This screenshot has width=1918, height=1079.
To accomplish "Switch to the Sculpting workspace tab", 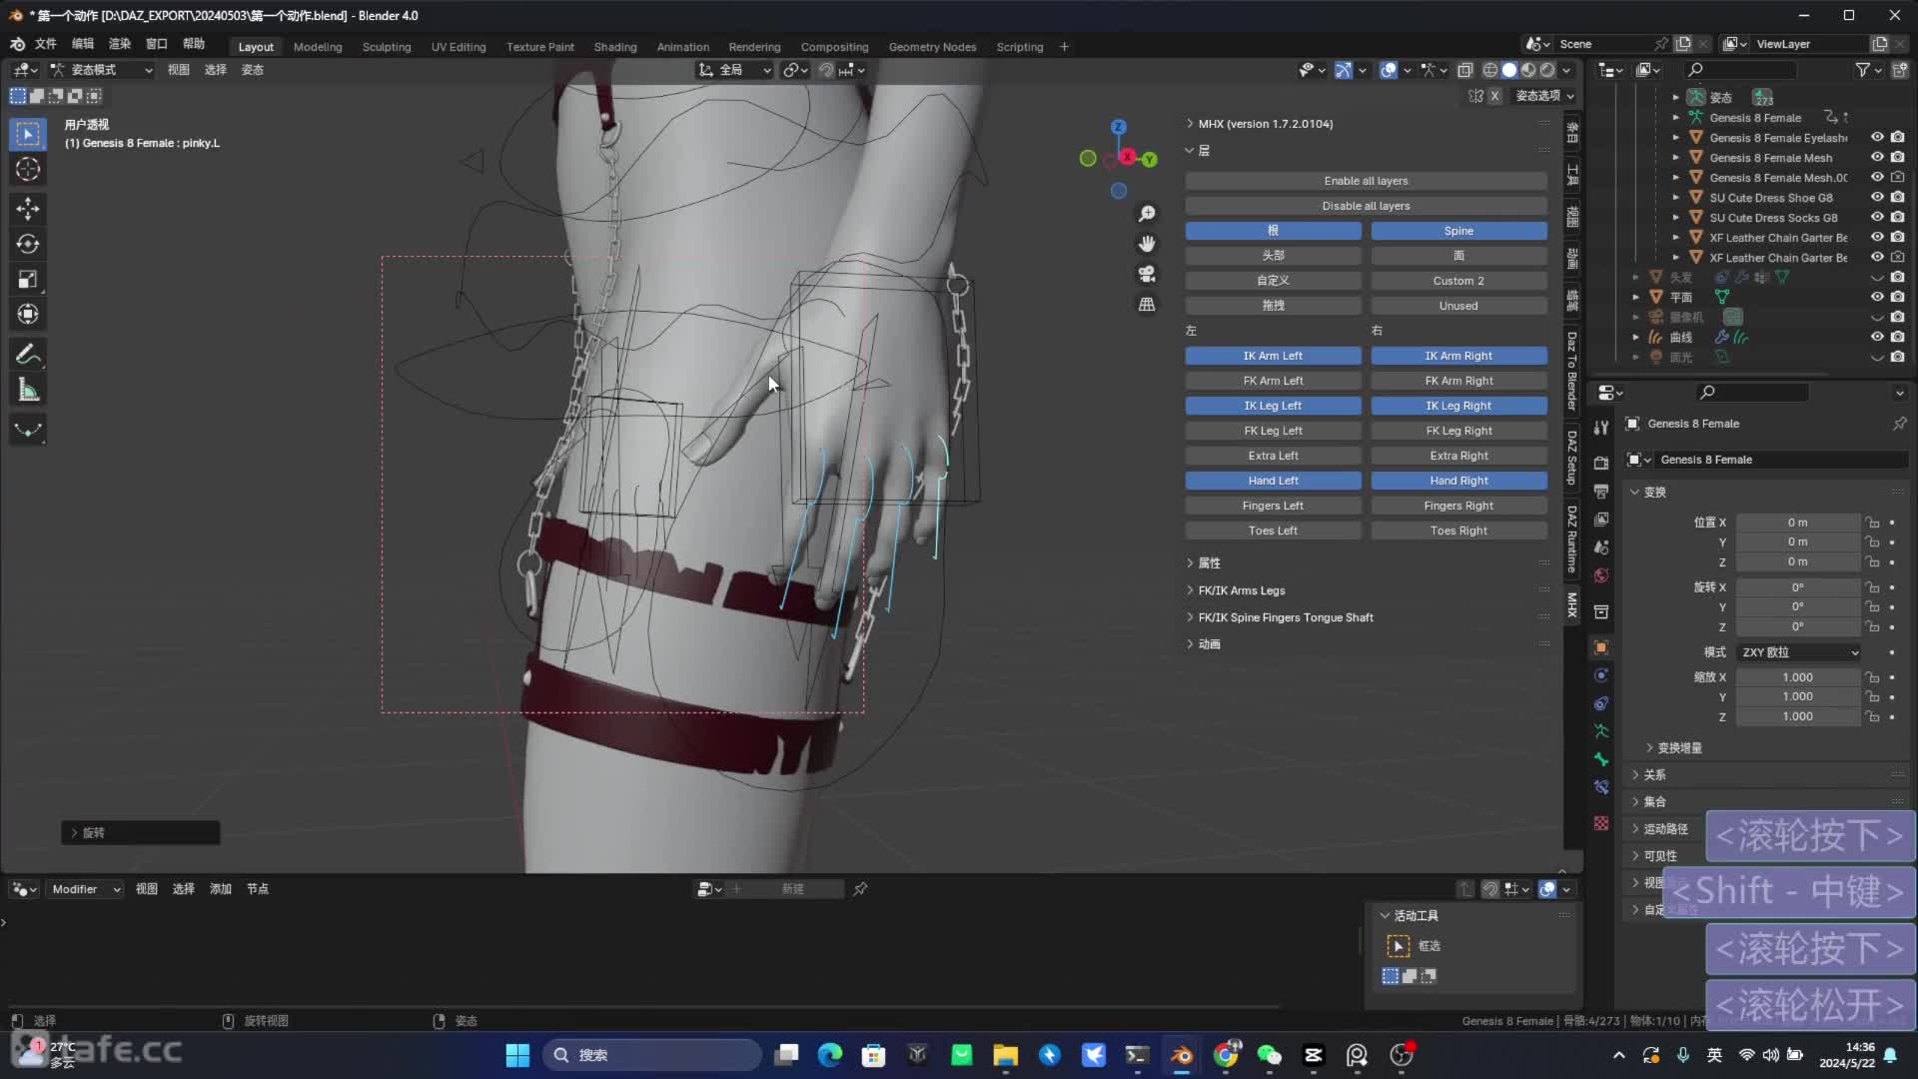I will [x=387, y=47].
